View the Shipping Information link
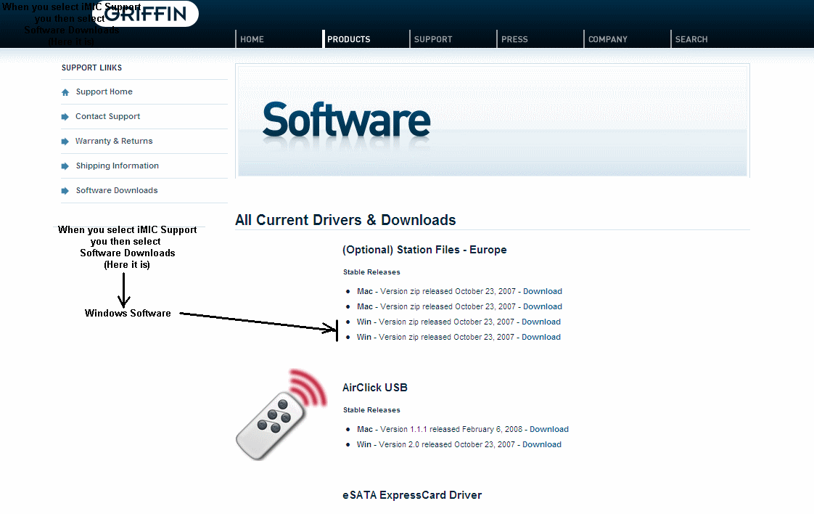Image resolution: width=814 pixels, height=514 pixels. point(118,166)
